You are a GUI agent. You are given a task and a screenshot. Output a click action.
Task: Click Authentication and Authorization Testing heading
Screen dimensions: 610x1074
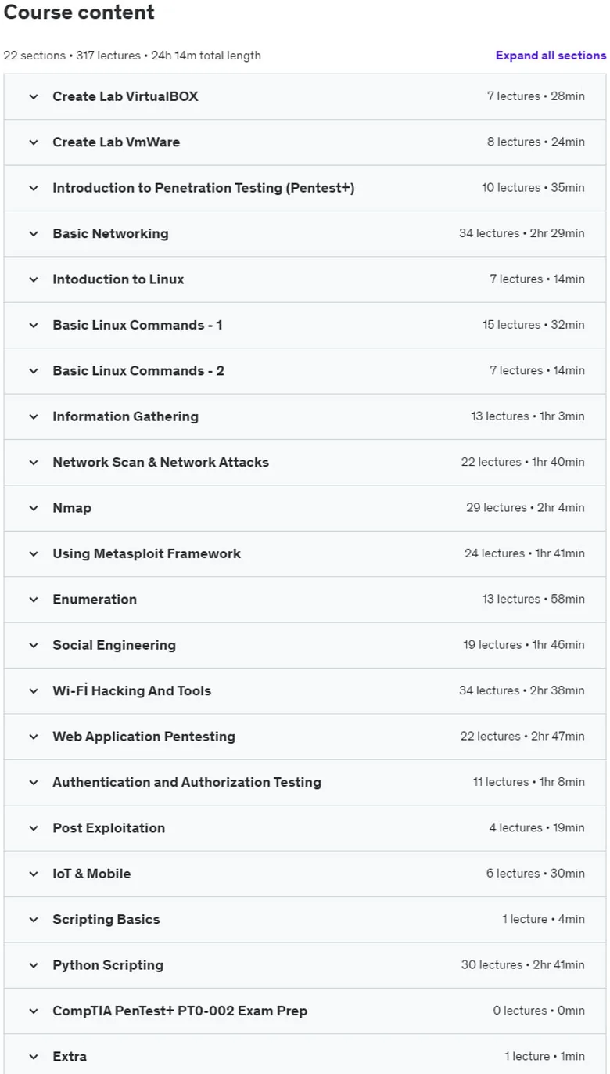[187, 782]
